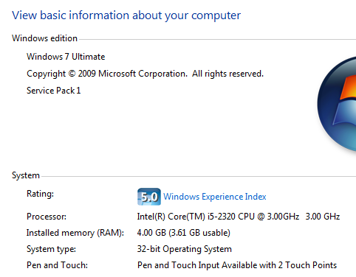Click the 5.0 rating badge icon

[149, 197]
